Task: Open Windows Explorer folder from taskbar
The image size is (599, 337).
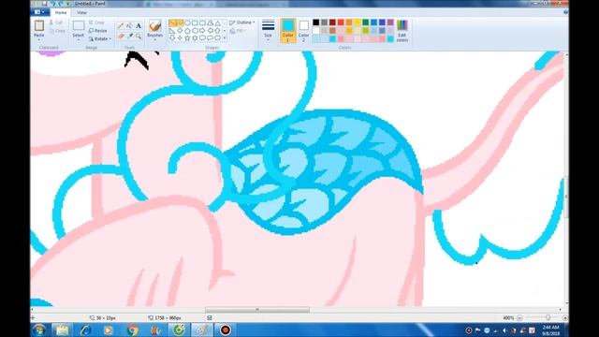Action: tap(63, 330)
